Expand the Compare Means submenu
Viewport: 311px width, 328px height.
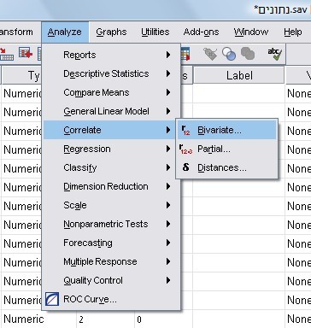[x=112, y=92]
